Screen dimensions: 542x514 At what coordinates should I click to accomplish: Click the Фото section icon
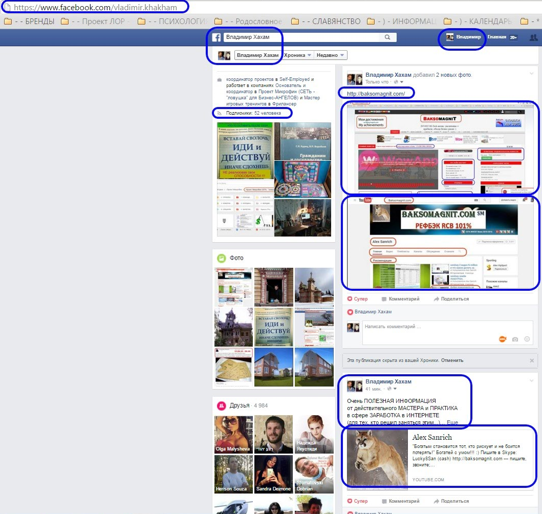pyautogui.click(x=221, y=258)
